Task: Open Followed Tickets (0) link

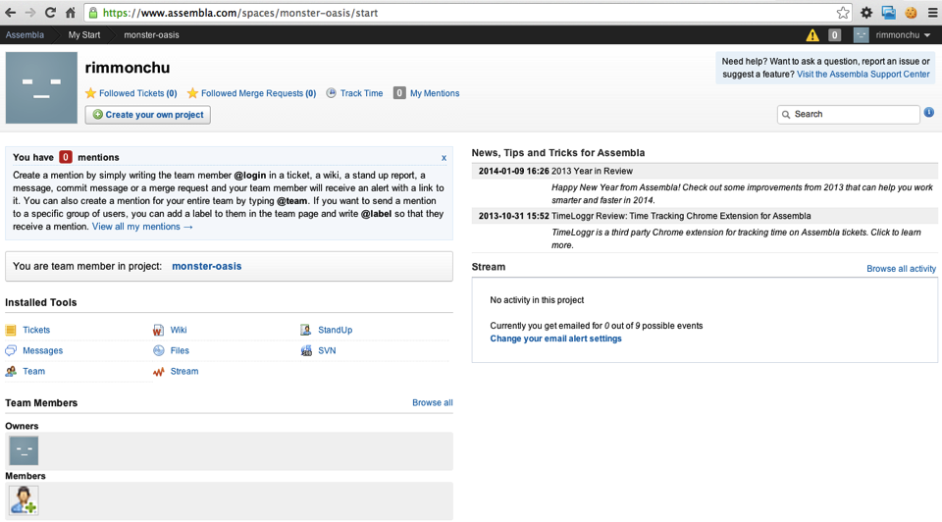Action: point(138,93)
